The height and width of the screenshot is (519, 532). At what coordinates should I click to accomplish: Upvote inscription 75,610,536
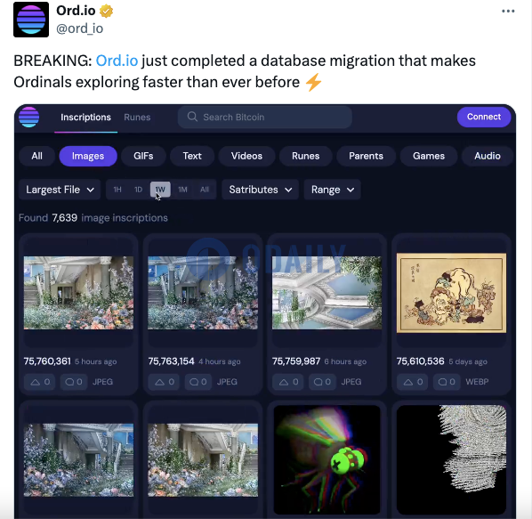[413, 382]
